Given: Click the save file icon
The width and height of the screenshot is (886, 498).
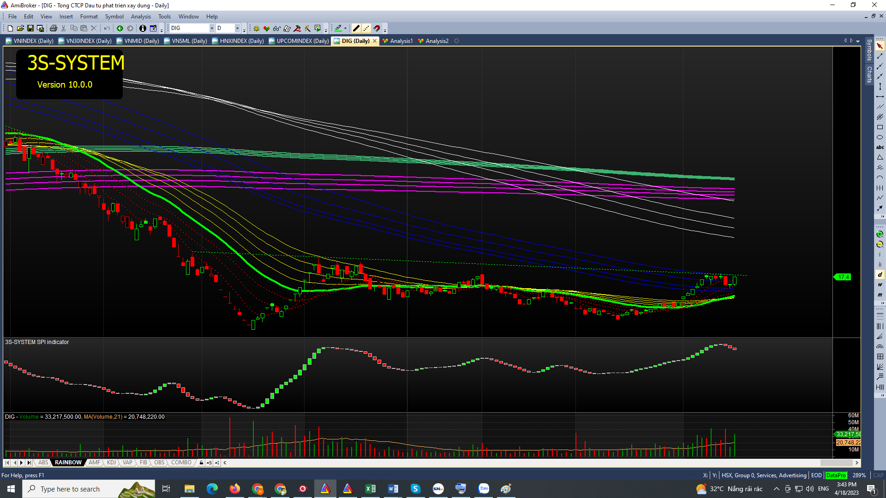Looking at the screenshot, I should [30, 29].
